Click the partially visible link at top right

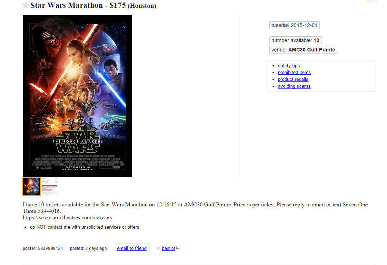(371, 1)
